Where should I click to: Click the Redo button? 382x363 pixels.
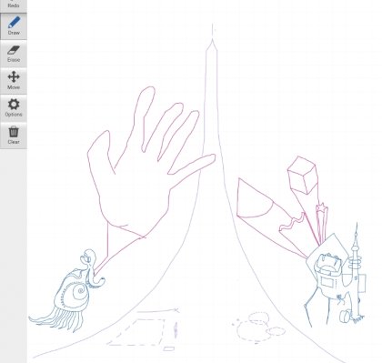pyautogui.click(x=14, y=5)
